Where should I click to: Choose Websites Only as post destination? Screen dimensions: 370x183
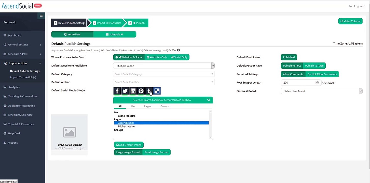pos(157,57)
